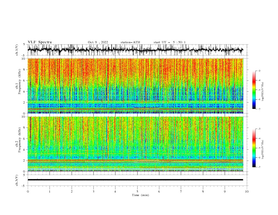The width and height of the screenshot is (278, 215).
Task: Click the "start UT = 5 : 50: 1" label
Action: [x=170, y=42]
